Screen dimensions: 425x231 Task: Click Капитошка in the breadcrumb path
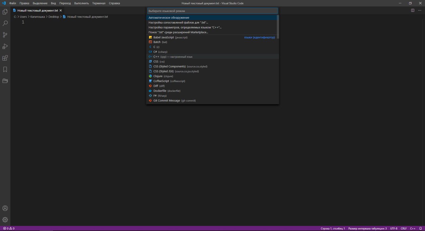(38, 17)
